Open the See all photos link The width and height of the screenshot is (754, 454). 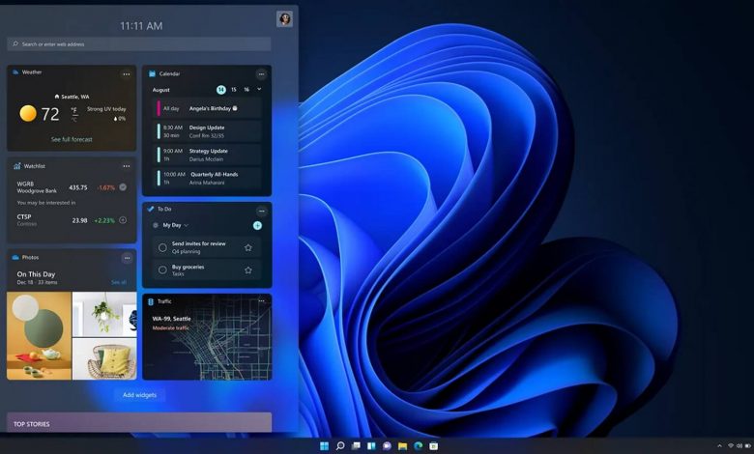click(118, 282)
